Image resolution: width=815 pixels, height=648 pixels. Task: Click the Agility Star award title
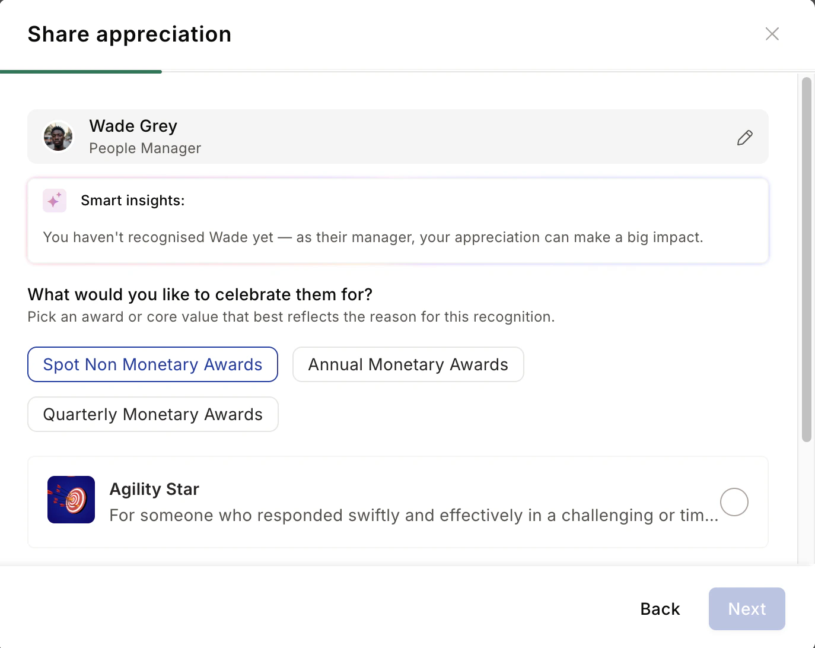coord(154,489)
